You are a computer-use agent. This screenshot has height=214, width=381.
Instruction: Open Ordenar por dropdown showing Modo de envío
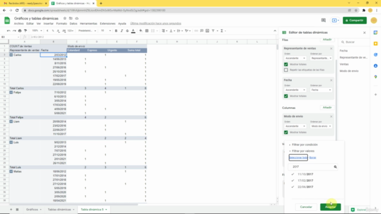coord(321,126)
